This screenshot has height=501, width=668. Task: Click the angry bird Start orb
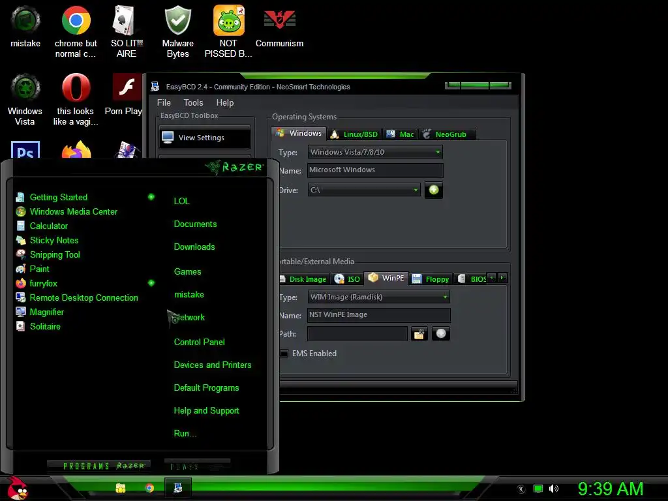click(17, 488)
